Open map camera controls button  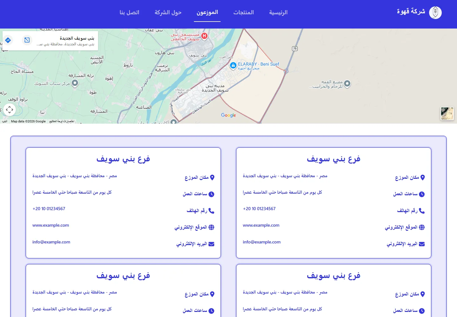pos(10,110)
